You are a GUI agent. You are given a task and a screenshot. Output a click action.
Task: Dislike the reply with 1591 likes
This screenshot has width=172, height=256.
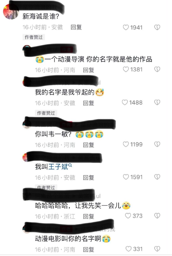point(157,177)
